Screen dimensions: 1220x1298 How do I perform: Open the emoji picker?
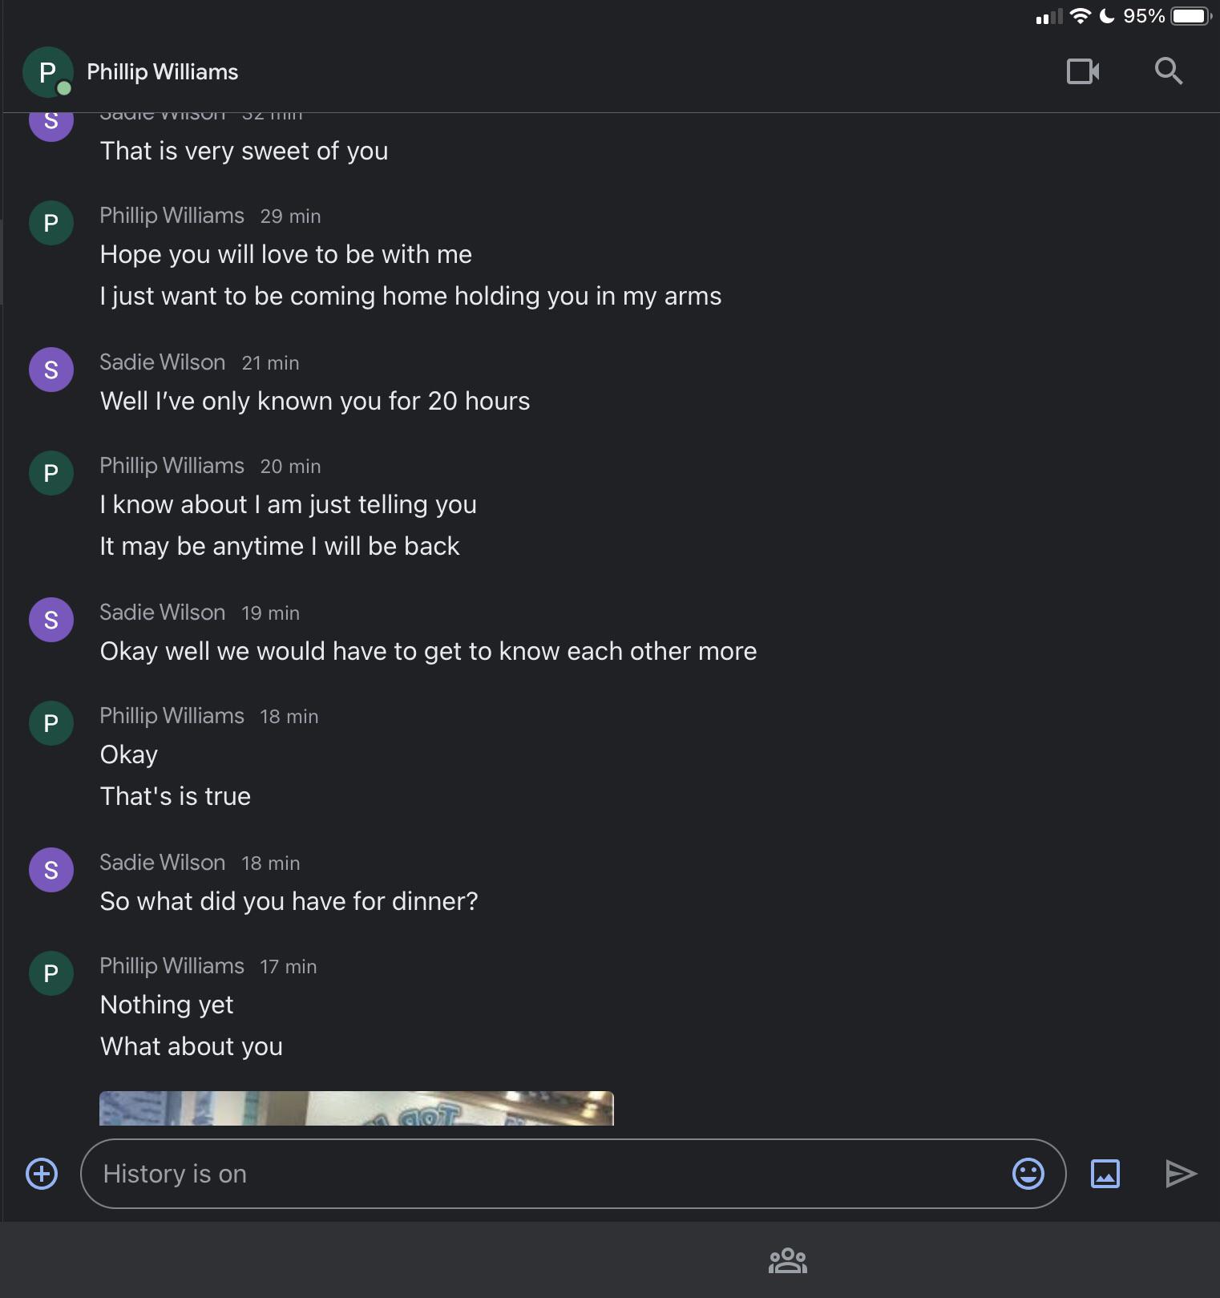click(1028, 1174)
